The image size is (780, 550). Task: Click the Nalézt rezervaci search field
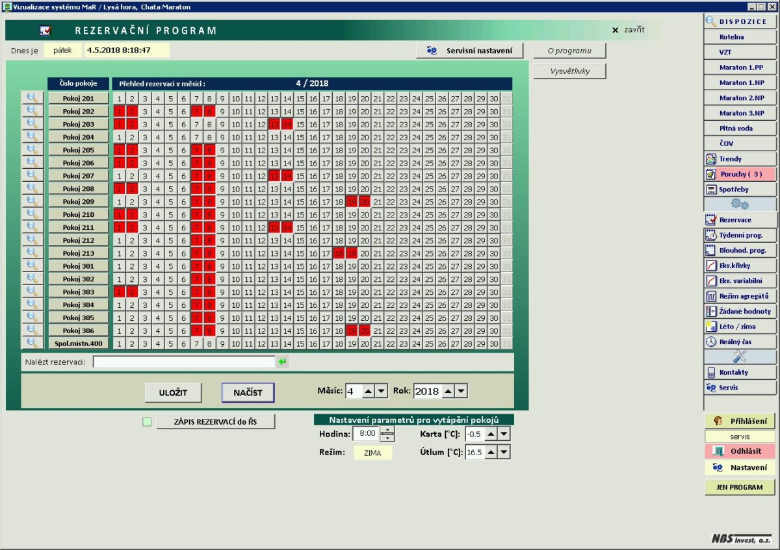coord(184,362)
